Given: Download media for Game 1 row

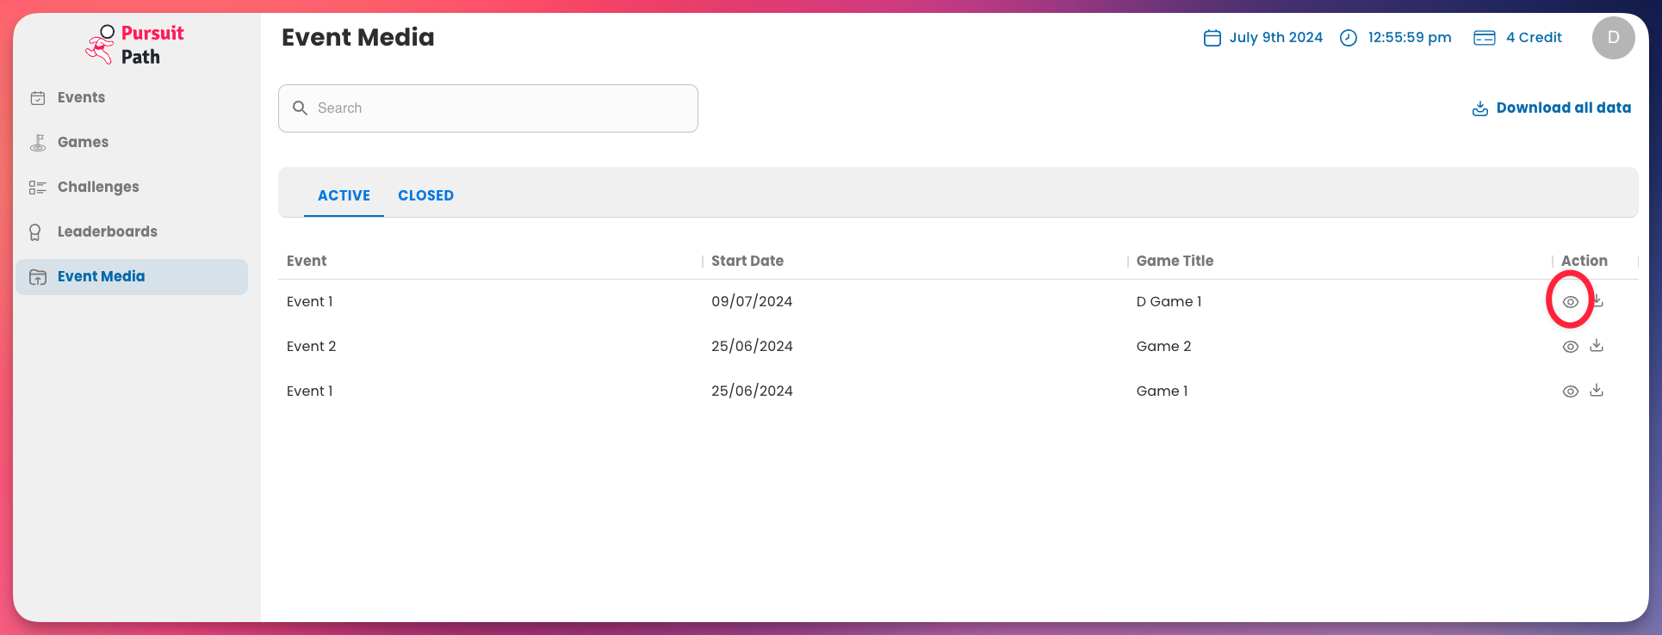Looking at the screenshot, I should pos(1597,391).
